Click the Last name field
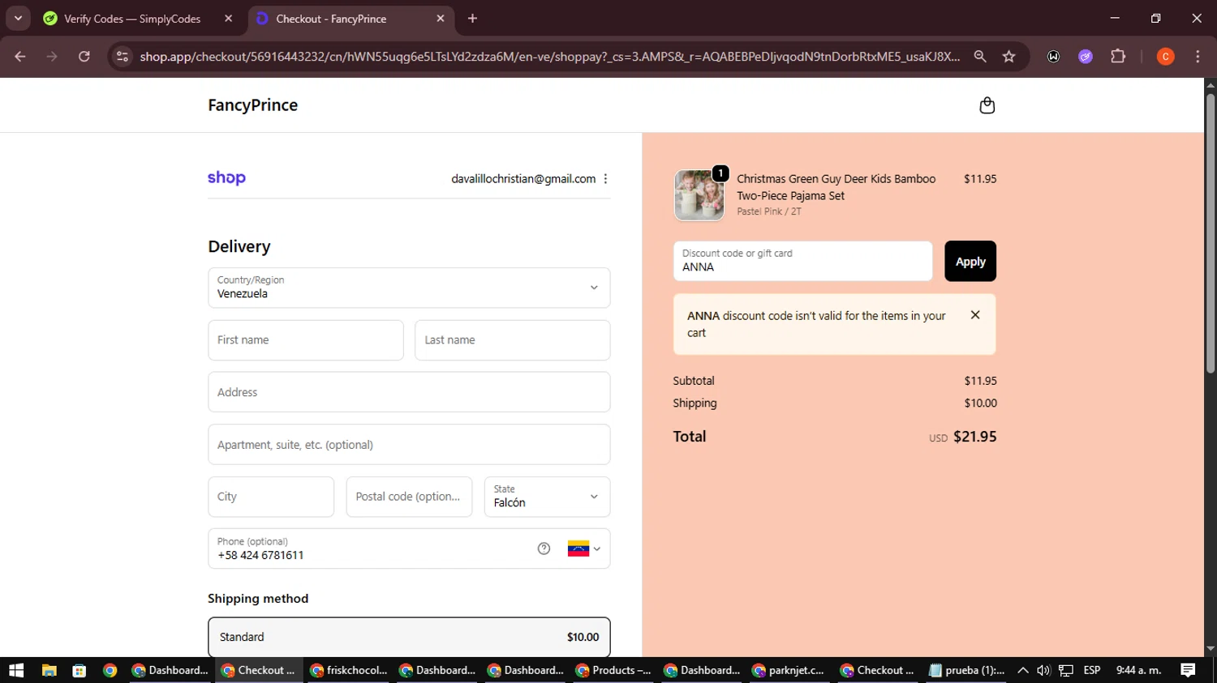 point(513,340)
